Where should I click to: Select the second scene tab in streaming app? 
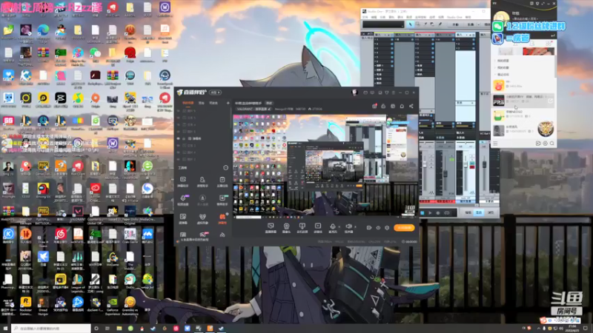coord(202,103)
